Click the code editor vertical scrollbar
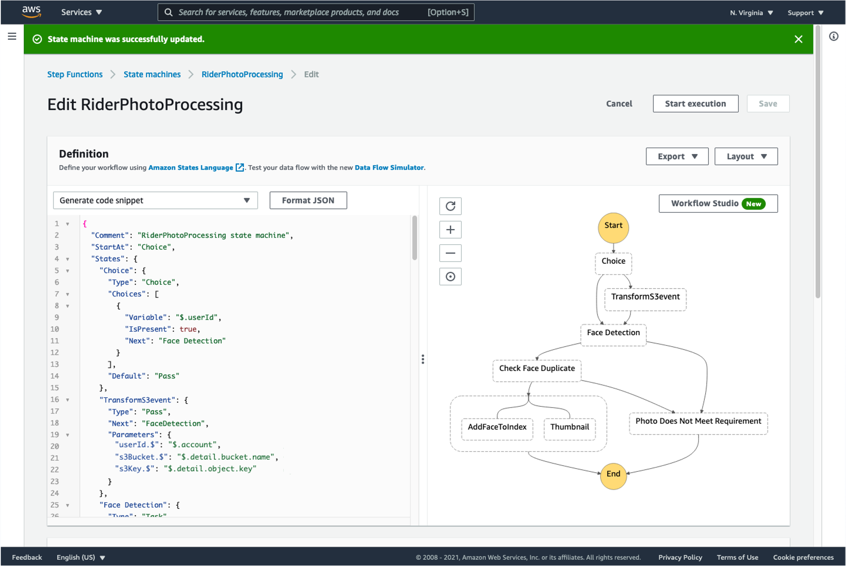This screenshot has width=846, height=566. pos(414,237)
